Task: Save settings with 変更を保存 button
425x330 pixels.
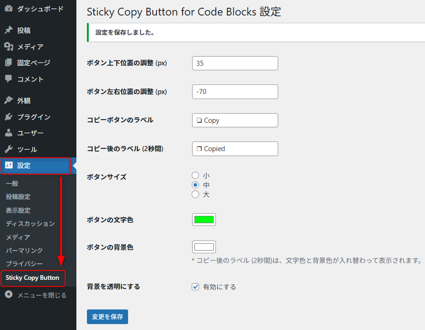Action: [x=108, y=317]
